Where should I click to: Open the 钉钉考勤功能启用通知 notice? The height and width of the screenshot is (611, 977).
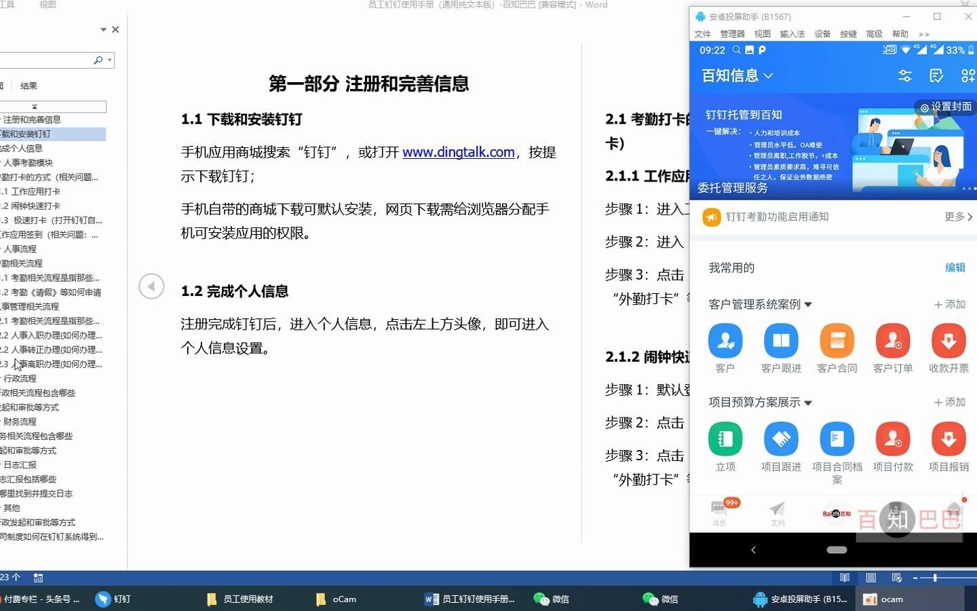tap(777, 217)
